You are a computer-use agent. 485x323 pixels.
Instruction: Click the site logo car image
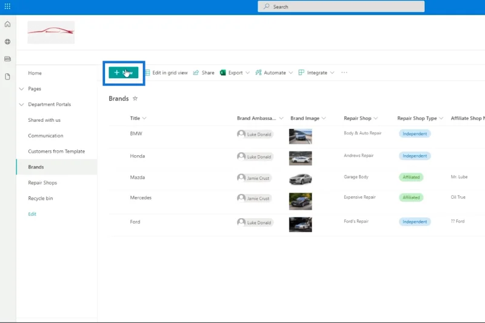pyautogui.click(x=51, y=32)
